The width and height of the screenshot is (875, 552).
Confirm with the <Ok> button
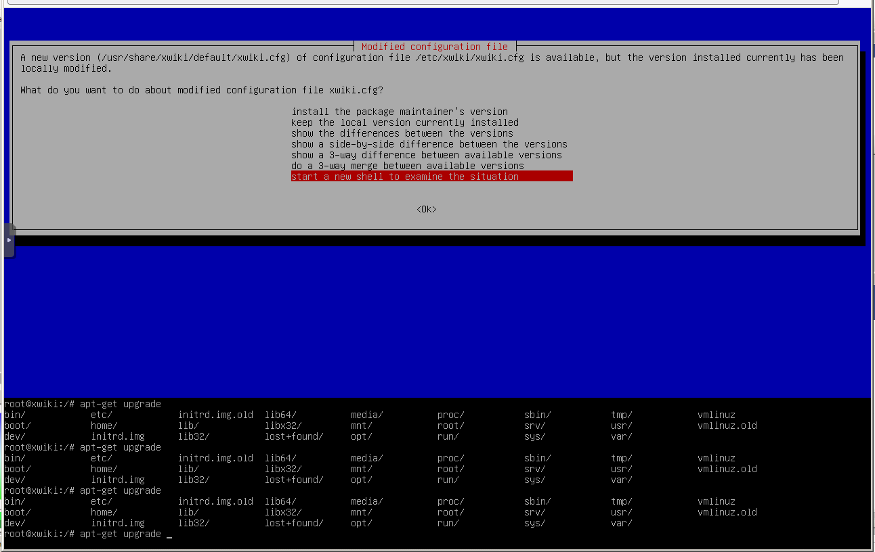point(427,209)
